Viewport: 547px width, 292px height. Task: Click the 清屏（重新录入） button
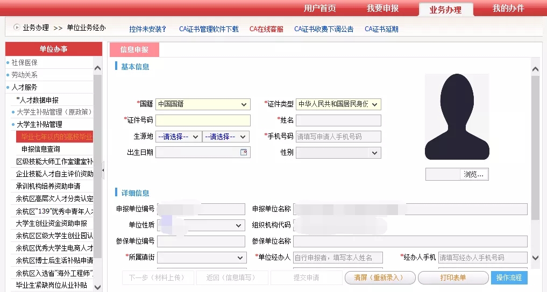(x=380, y=277)
